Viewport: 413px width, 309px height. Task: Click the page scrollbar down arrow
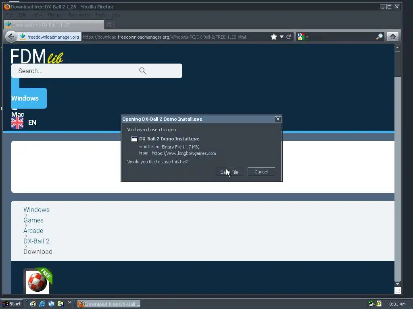(x=397, y=284)
